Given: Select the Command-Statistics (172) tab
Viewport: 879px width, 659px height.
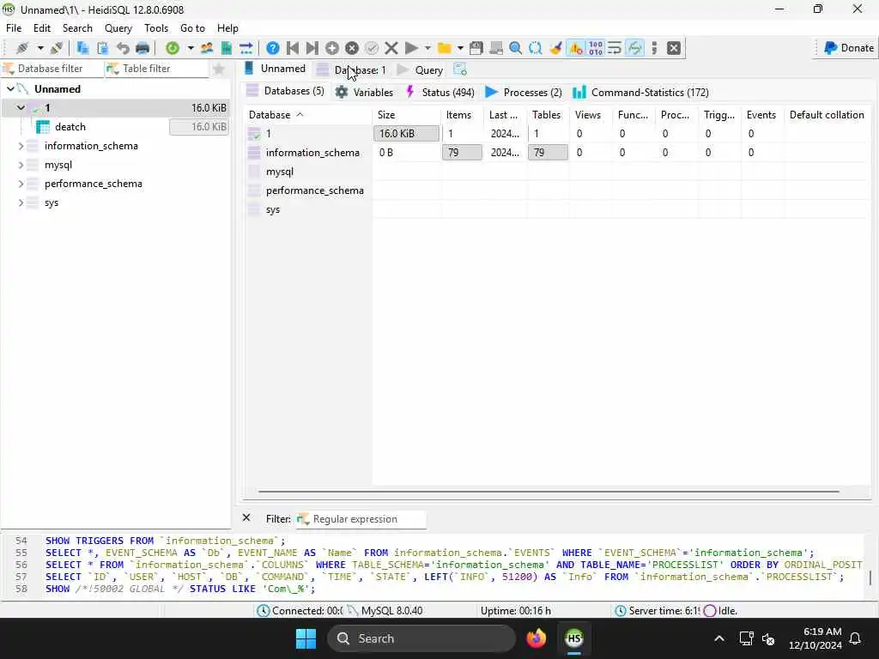Looking at the screenshot, I should coord(640,93).
